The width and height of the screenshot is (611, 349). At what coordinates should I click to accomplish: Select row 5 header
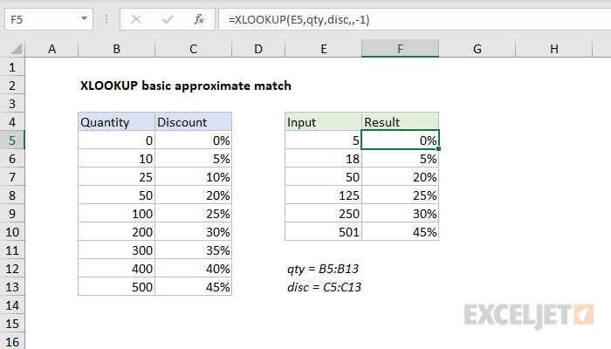(x=12, y=140)
